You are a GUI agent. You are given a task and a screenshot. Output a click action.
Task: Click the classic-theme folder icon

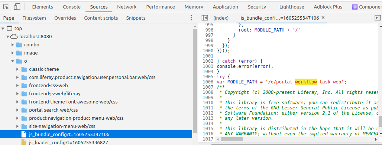coord(24,69)
